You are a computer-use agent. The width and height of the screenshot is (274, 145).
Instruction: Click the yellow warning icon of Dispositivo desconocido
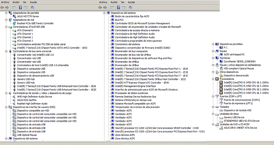pos(221,76)
